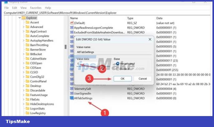This screenshot has height=127, width=214.
Task: Select the Desktop key label
Action: 36,86
